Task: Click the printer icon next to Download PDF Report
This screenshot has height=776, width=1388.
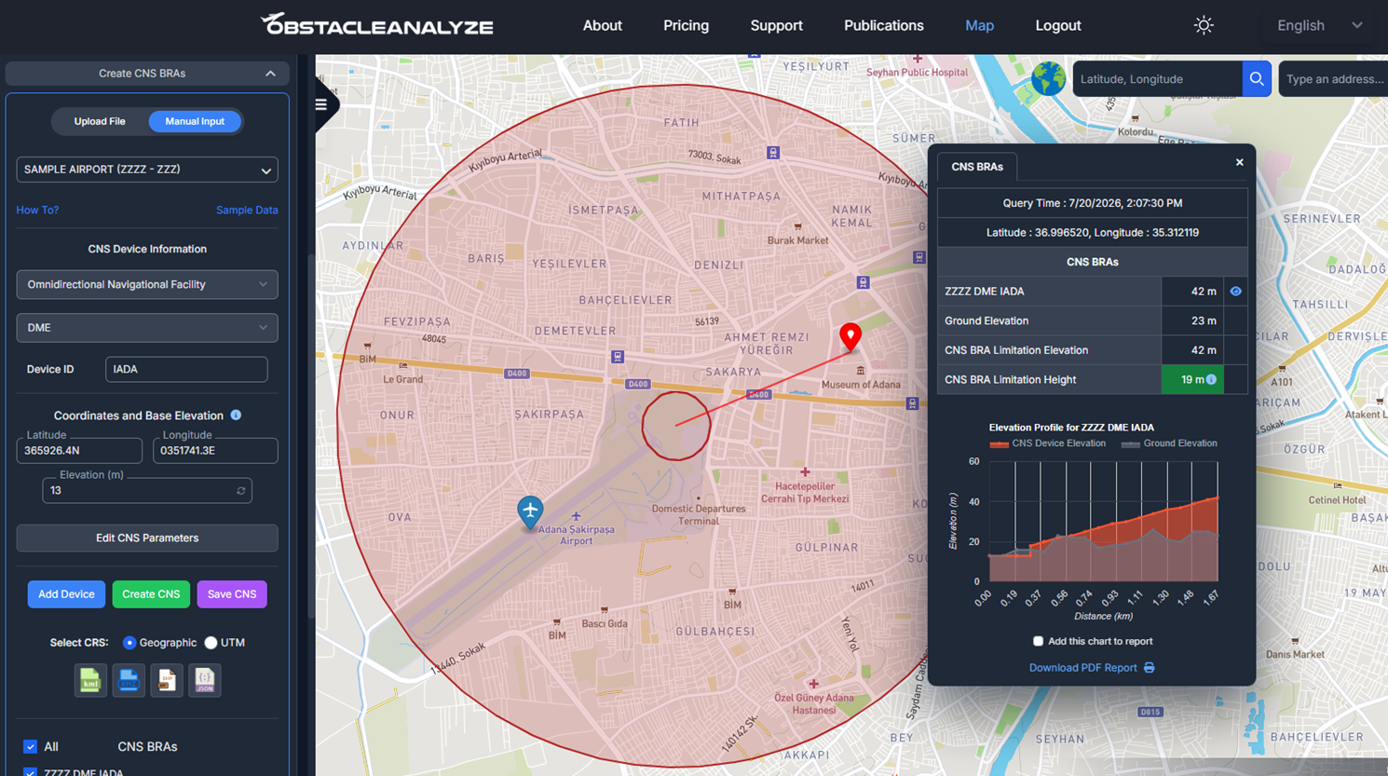Action: pos(1150,668)
